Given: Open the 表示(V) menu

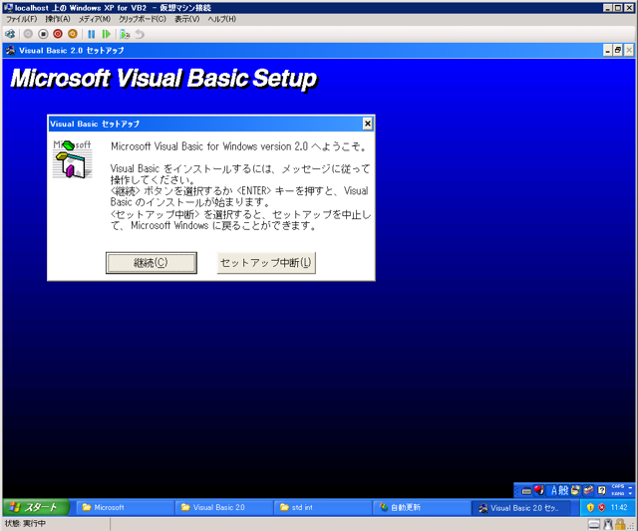Looking at the screenshot, I should [x=187, y=19].
